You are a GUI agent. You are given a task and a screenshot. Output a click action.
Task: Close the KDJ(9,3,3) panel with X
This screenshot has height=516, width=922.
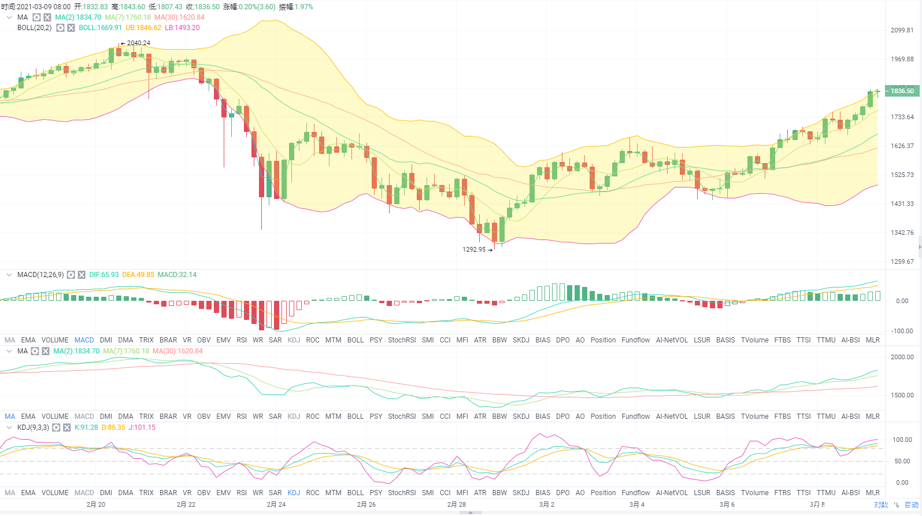click(67, 427)
